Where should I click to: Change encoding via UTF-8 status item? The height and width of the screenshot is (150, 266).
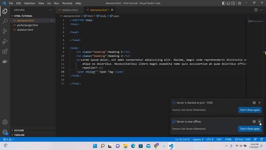click(x=210, y=139)
